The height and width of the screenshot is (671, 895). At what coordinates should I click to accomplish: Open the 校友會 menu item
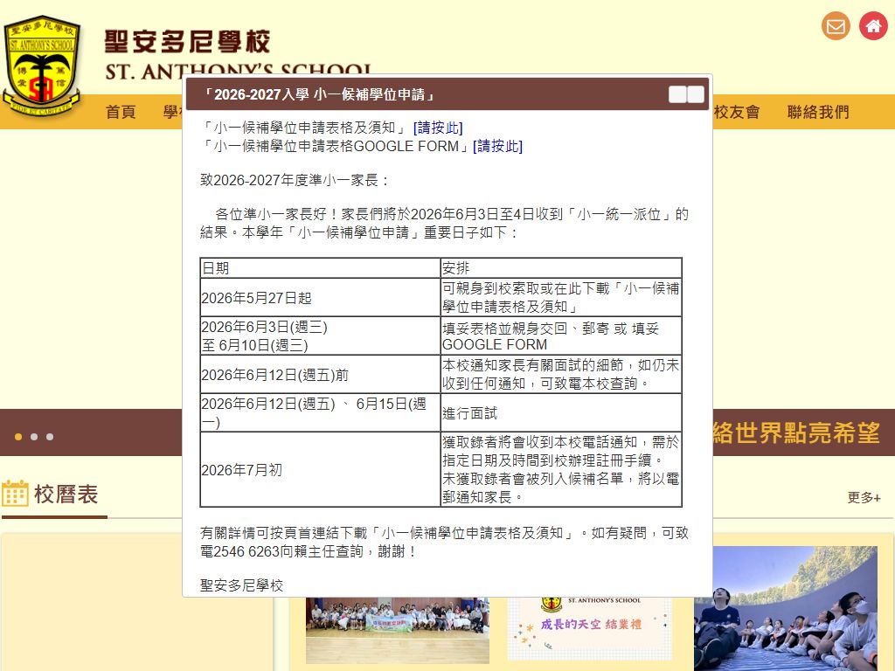click(737, 112)
